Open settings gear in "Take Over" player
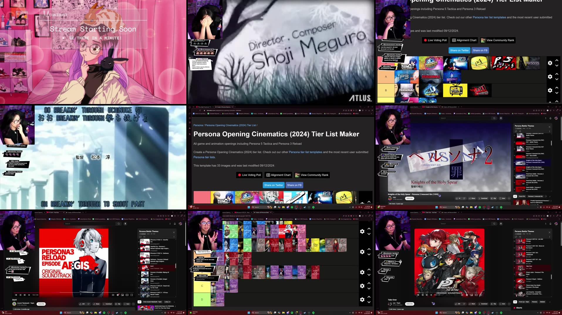Viewport: 562px width, 315px height. tap(467, 295)
